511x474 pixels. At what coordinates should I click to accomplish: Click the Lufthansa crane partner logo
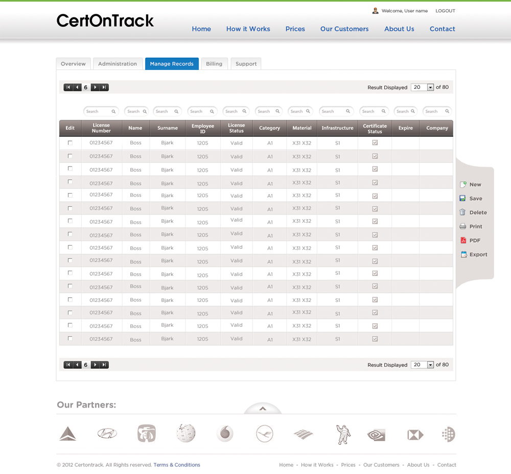(264, 434)
